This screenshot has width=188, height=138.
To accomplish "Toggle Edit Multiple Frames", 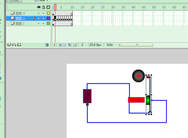I will (69, 45).
